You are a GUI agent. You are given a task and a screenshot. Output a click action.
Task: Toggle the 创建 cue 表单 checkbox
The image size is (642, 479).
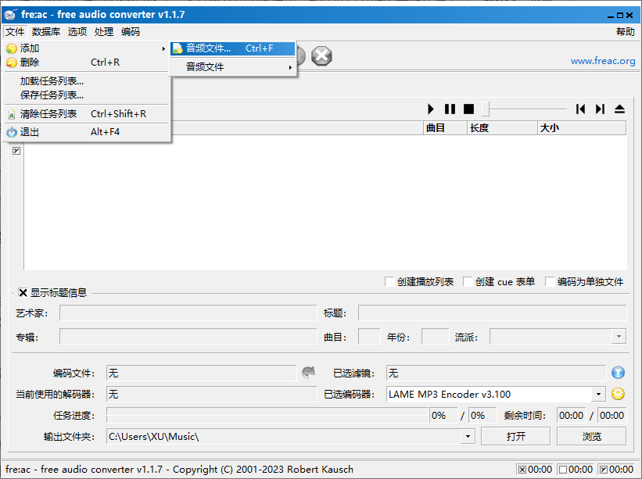pyautogui.click(x=468, y=281)
